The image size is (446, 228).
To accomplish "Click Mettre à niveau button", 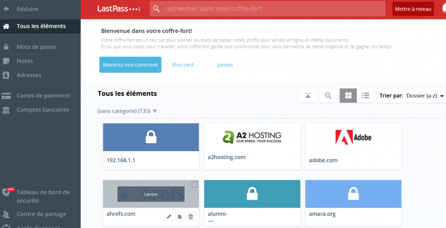I will click(x=413, y=9).
